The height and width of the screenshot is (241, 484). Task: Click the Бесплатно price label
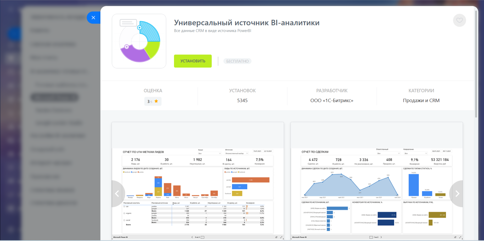(237, 61)
